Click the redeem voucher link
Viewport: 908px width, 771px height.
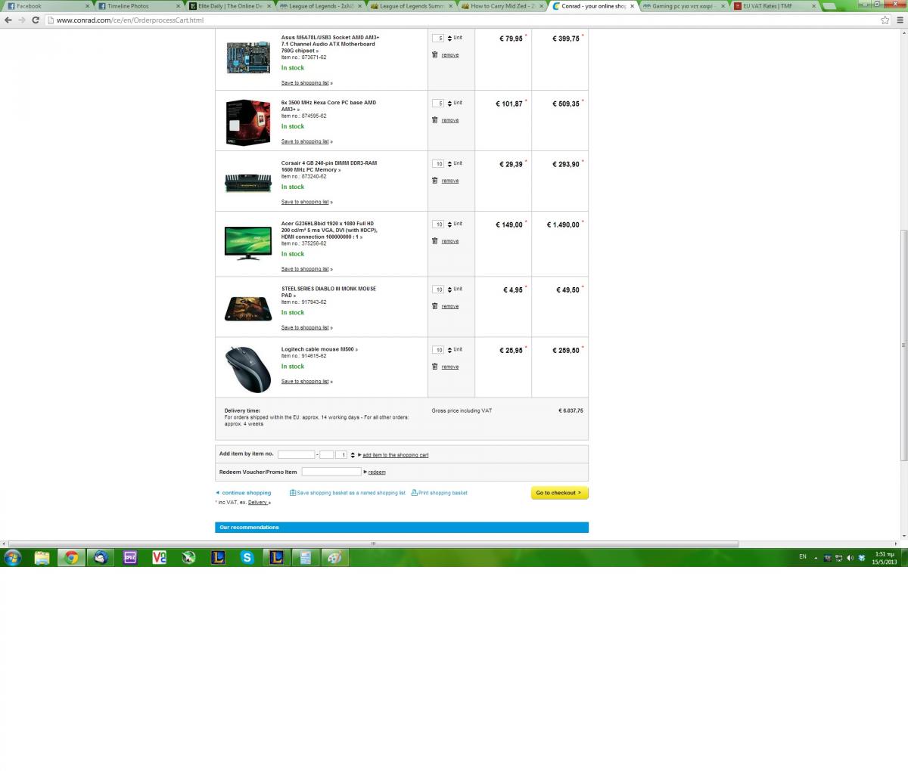click(x=377, y=472)
